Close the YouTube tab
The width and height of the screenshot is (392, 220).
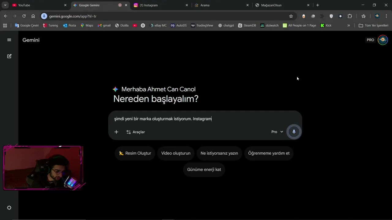(65, 5)
